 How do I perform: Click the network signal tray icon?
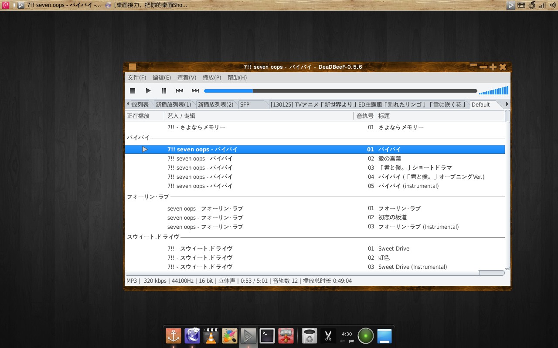[542, 5]
